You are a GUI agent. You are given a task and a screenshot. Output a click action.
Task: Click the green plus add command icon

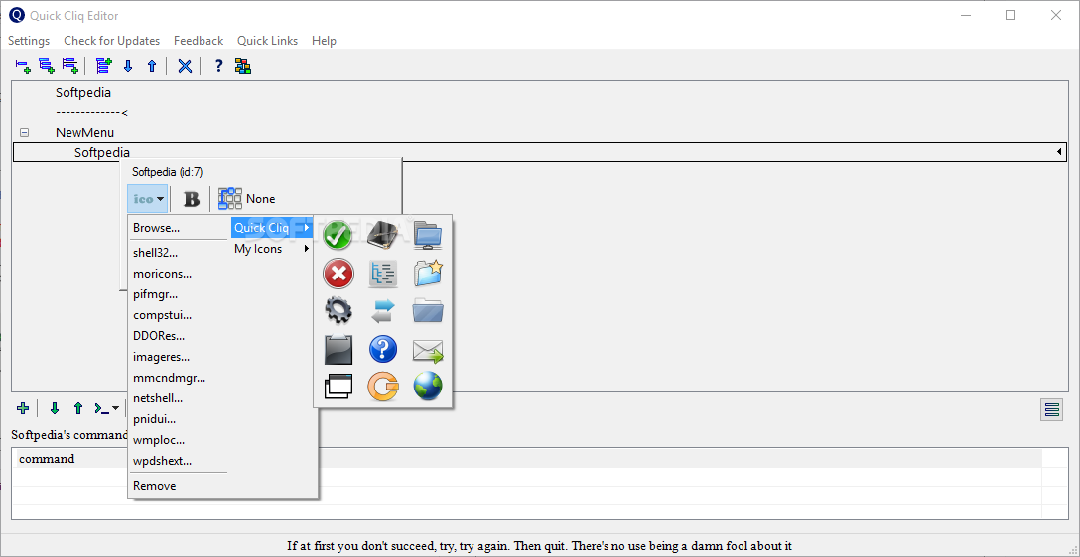[23, 408]
